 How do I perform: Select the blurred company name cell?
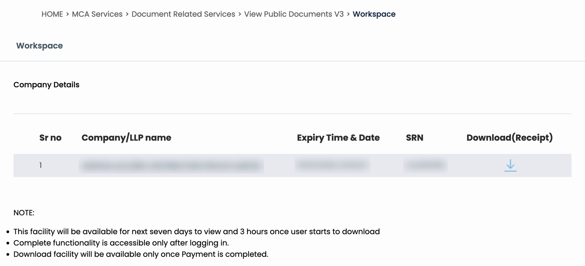171,166
